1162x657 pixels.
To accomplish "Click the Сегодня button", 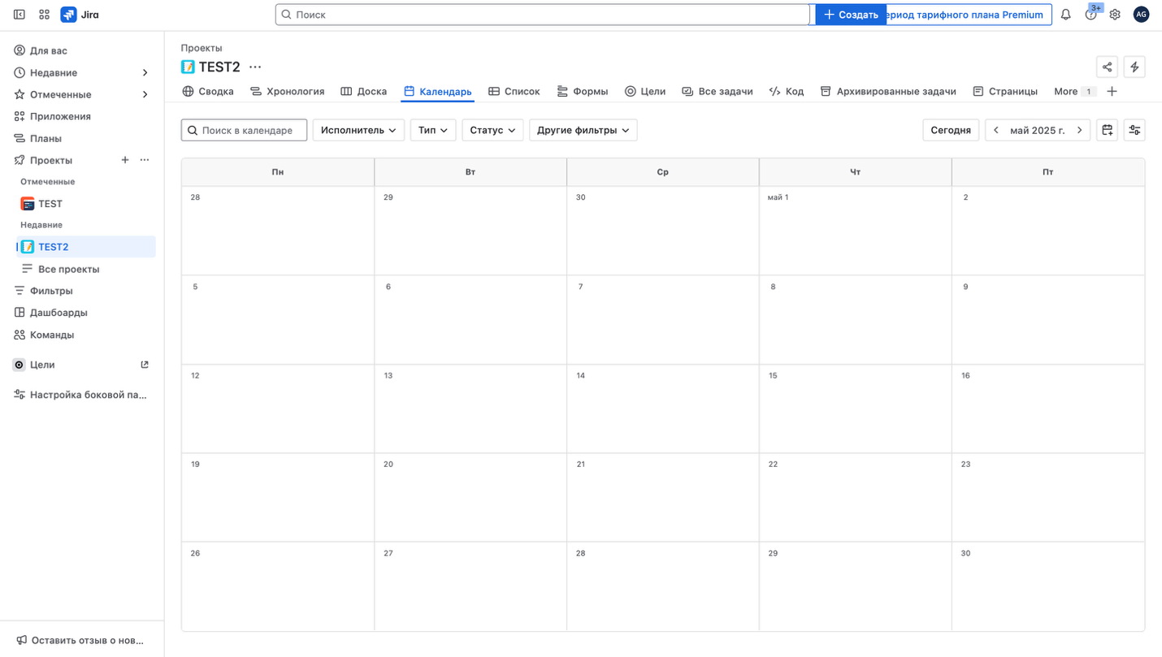I will coord(950,130).
